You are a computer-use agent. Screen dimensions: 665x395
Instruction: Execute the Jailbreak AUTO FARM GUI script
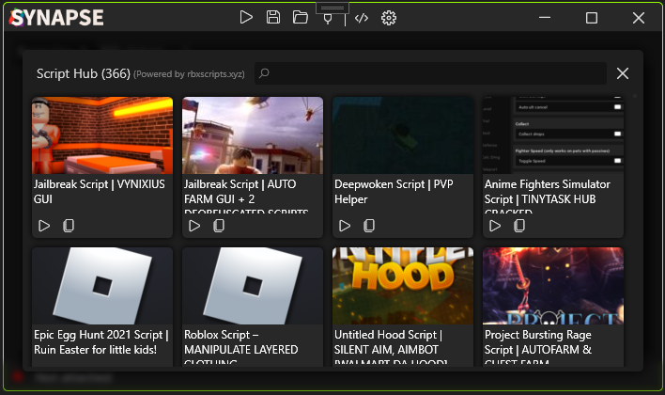pos(194,226)
